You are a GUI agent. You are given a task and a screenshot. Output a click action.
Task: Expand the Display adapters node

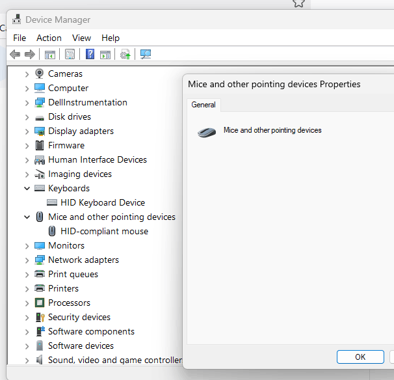tap(27, 131)
